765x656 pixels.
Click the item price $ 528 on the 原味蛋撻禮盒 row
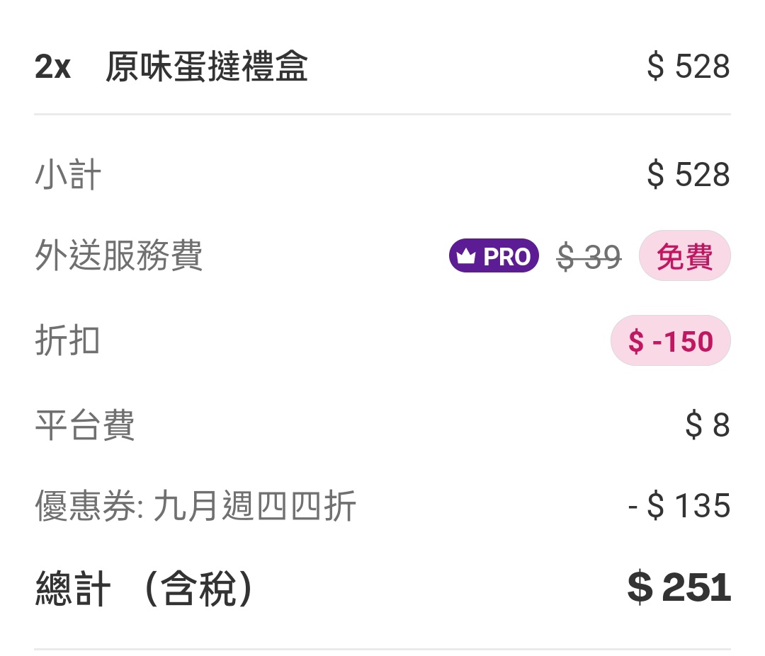(688, 67)
